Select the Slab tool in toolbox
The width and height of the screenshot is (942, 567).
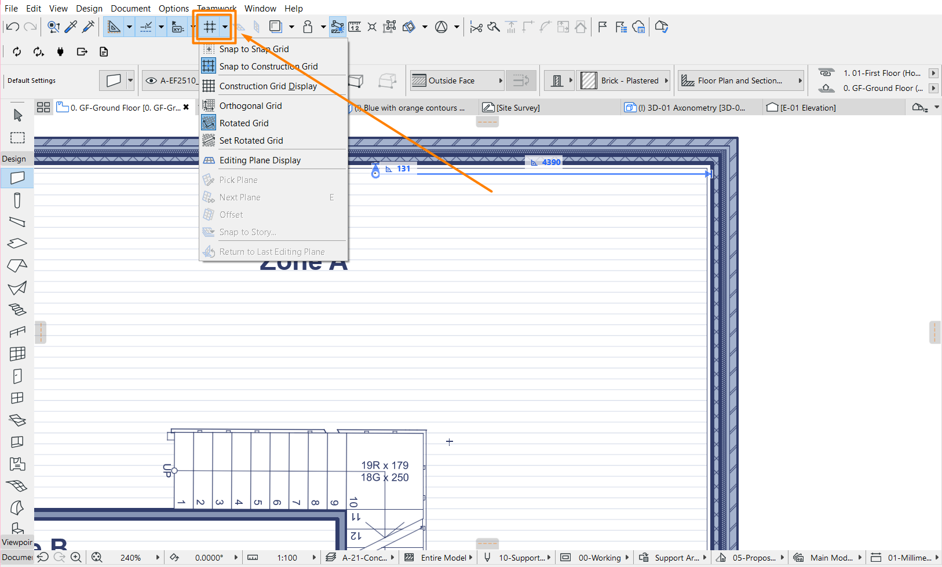pyautogui.click(x=17, y=243)
